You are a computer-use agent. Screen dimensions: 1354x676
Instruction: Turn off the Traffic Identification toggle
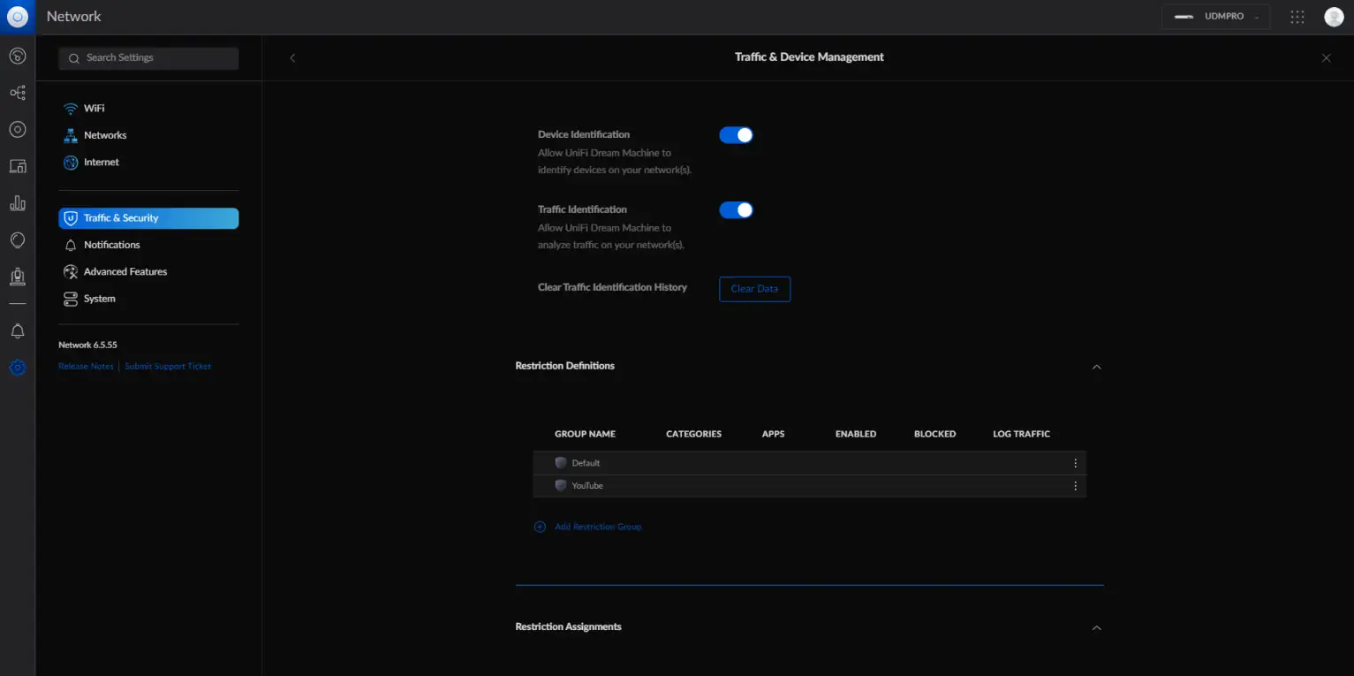pos(736,210)
